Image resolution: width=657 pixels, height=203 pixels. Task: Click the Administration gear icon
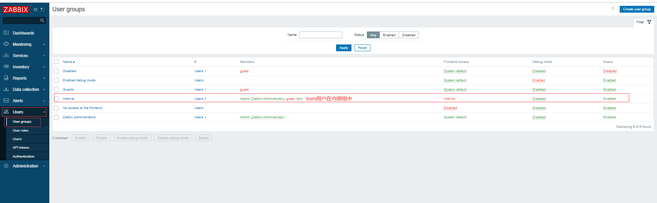tap(6, 166)
